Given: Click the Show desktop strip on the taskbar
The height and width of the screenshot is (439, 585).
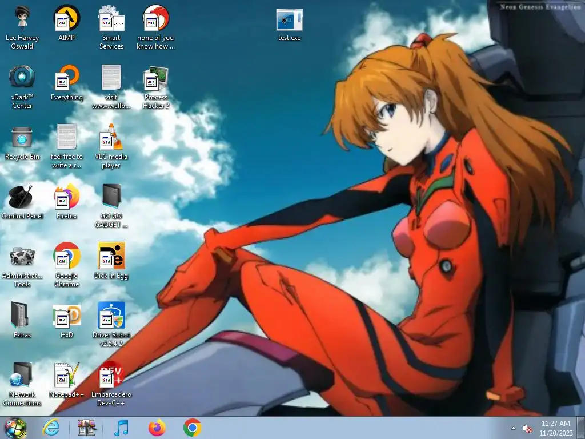Looking at the screenshot, I should point(581,428).
